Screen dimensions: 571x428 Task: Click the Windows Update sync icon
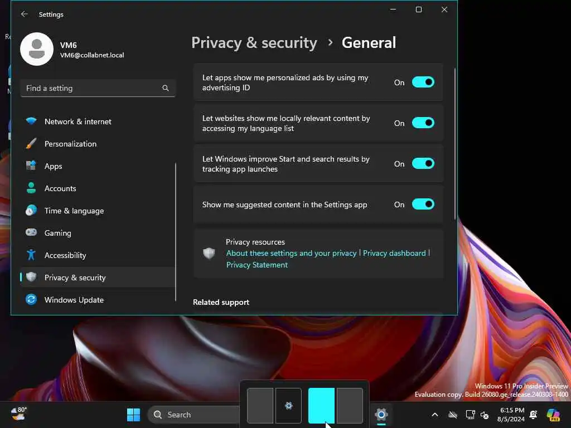tap(31, 299)
